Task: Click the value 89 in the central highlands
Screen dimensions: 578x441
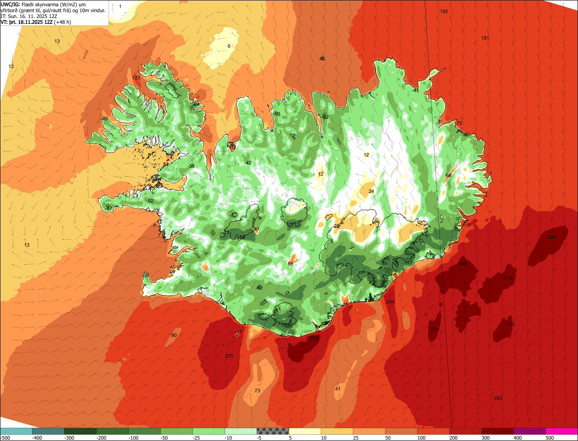Action: 256,229
